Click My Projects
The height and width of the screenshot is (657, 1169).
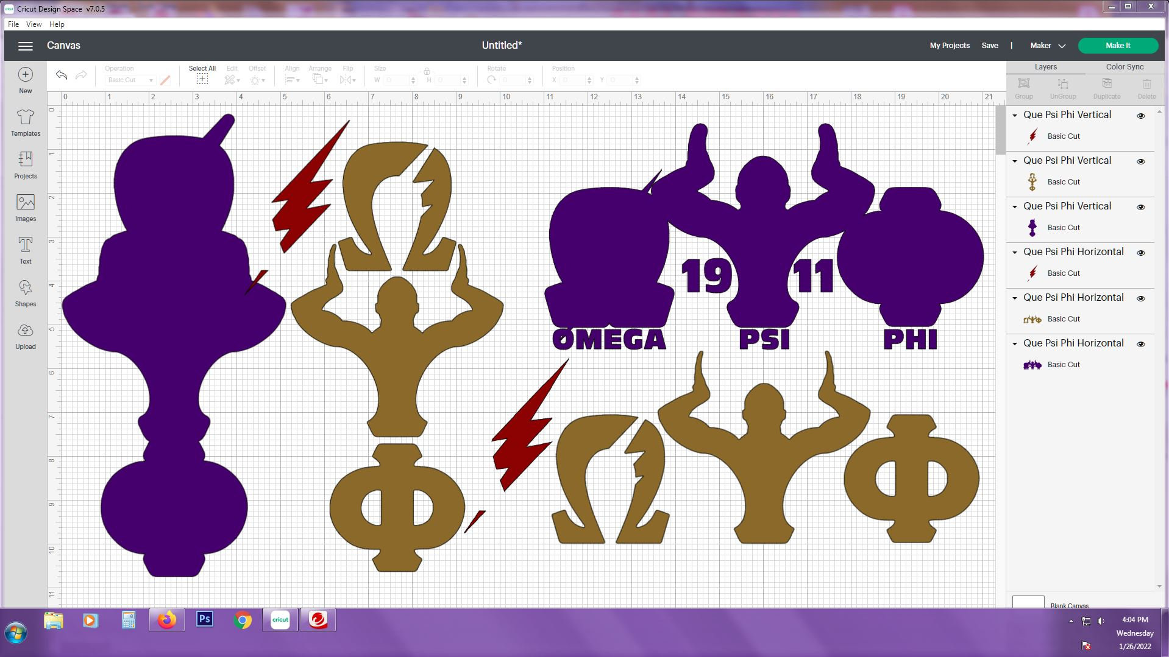pyautogui.click(x=949, y=45)
